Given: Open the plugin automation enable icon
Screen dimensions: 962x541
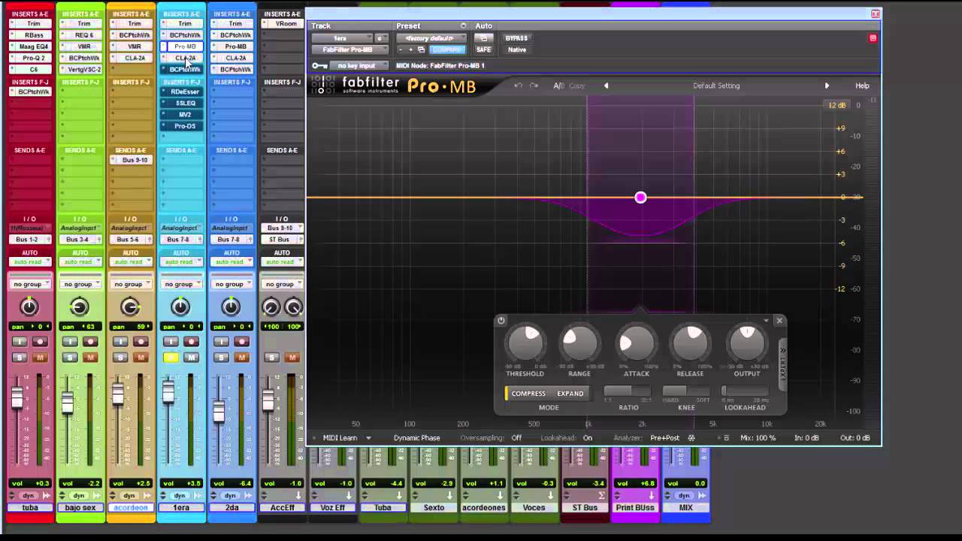Looking at the screenshot, I should 484,38.
